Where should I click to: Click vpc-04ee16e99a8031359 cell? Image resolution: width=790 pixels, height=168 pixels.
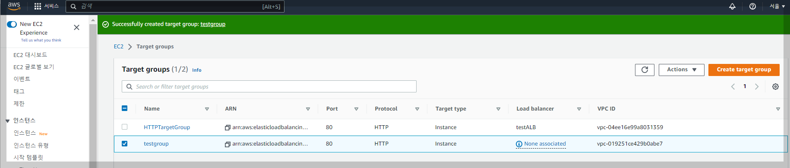[x=630, y=127]
